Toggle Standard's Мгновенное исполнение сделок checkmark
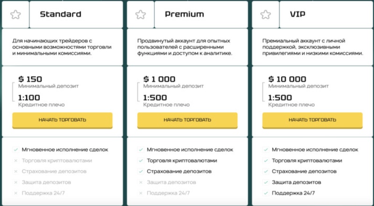The width and height of the screenshot is (374, 206). (16, 150)
